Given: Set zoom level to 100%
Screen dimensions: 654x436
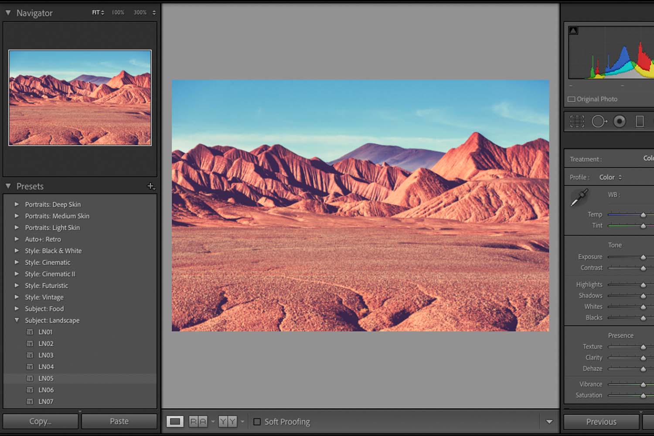Looking at the screenshot, I should pyautogui.click(x=117, y=12).
